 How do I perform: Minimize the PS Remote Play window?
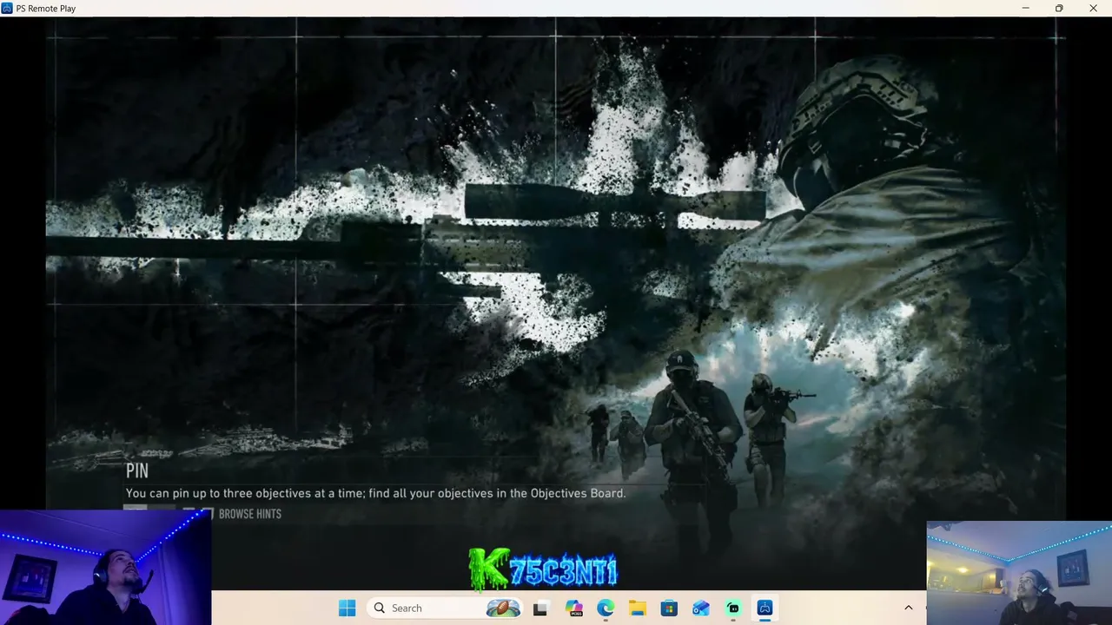(x=1025, y=8)
